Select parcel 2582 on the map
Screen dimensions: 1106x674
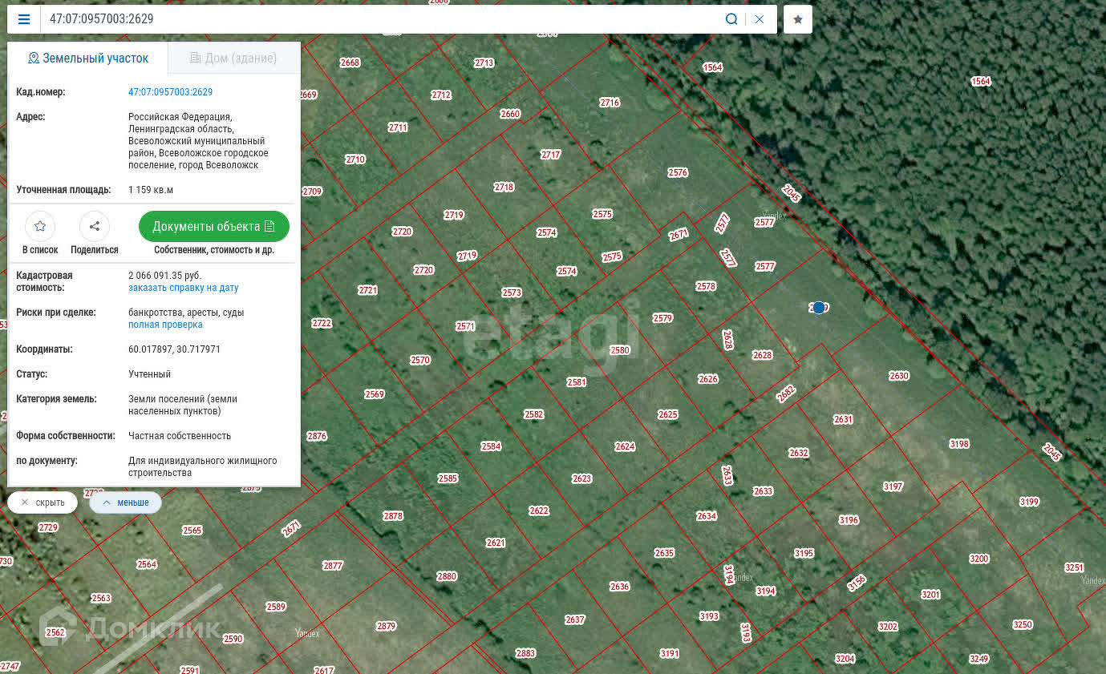coord(534,414)
